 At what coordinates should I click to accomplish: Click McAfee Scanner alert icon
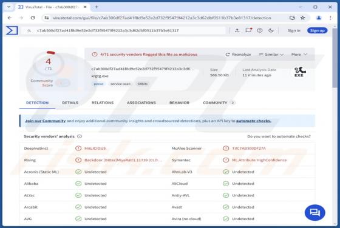pyautogui.click(x=226, y=149)
